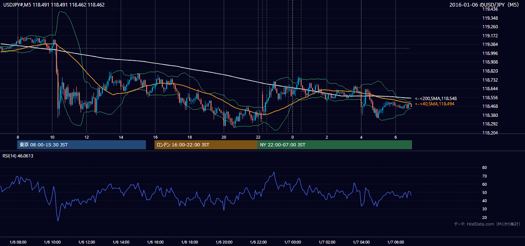This screenshot has width=525, height=246.
Task: Click the hour 8 tick under price chart
Action: (x=18, y=137)
